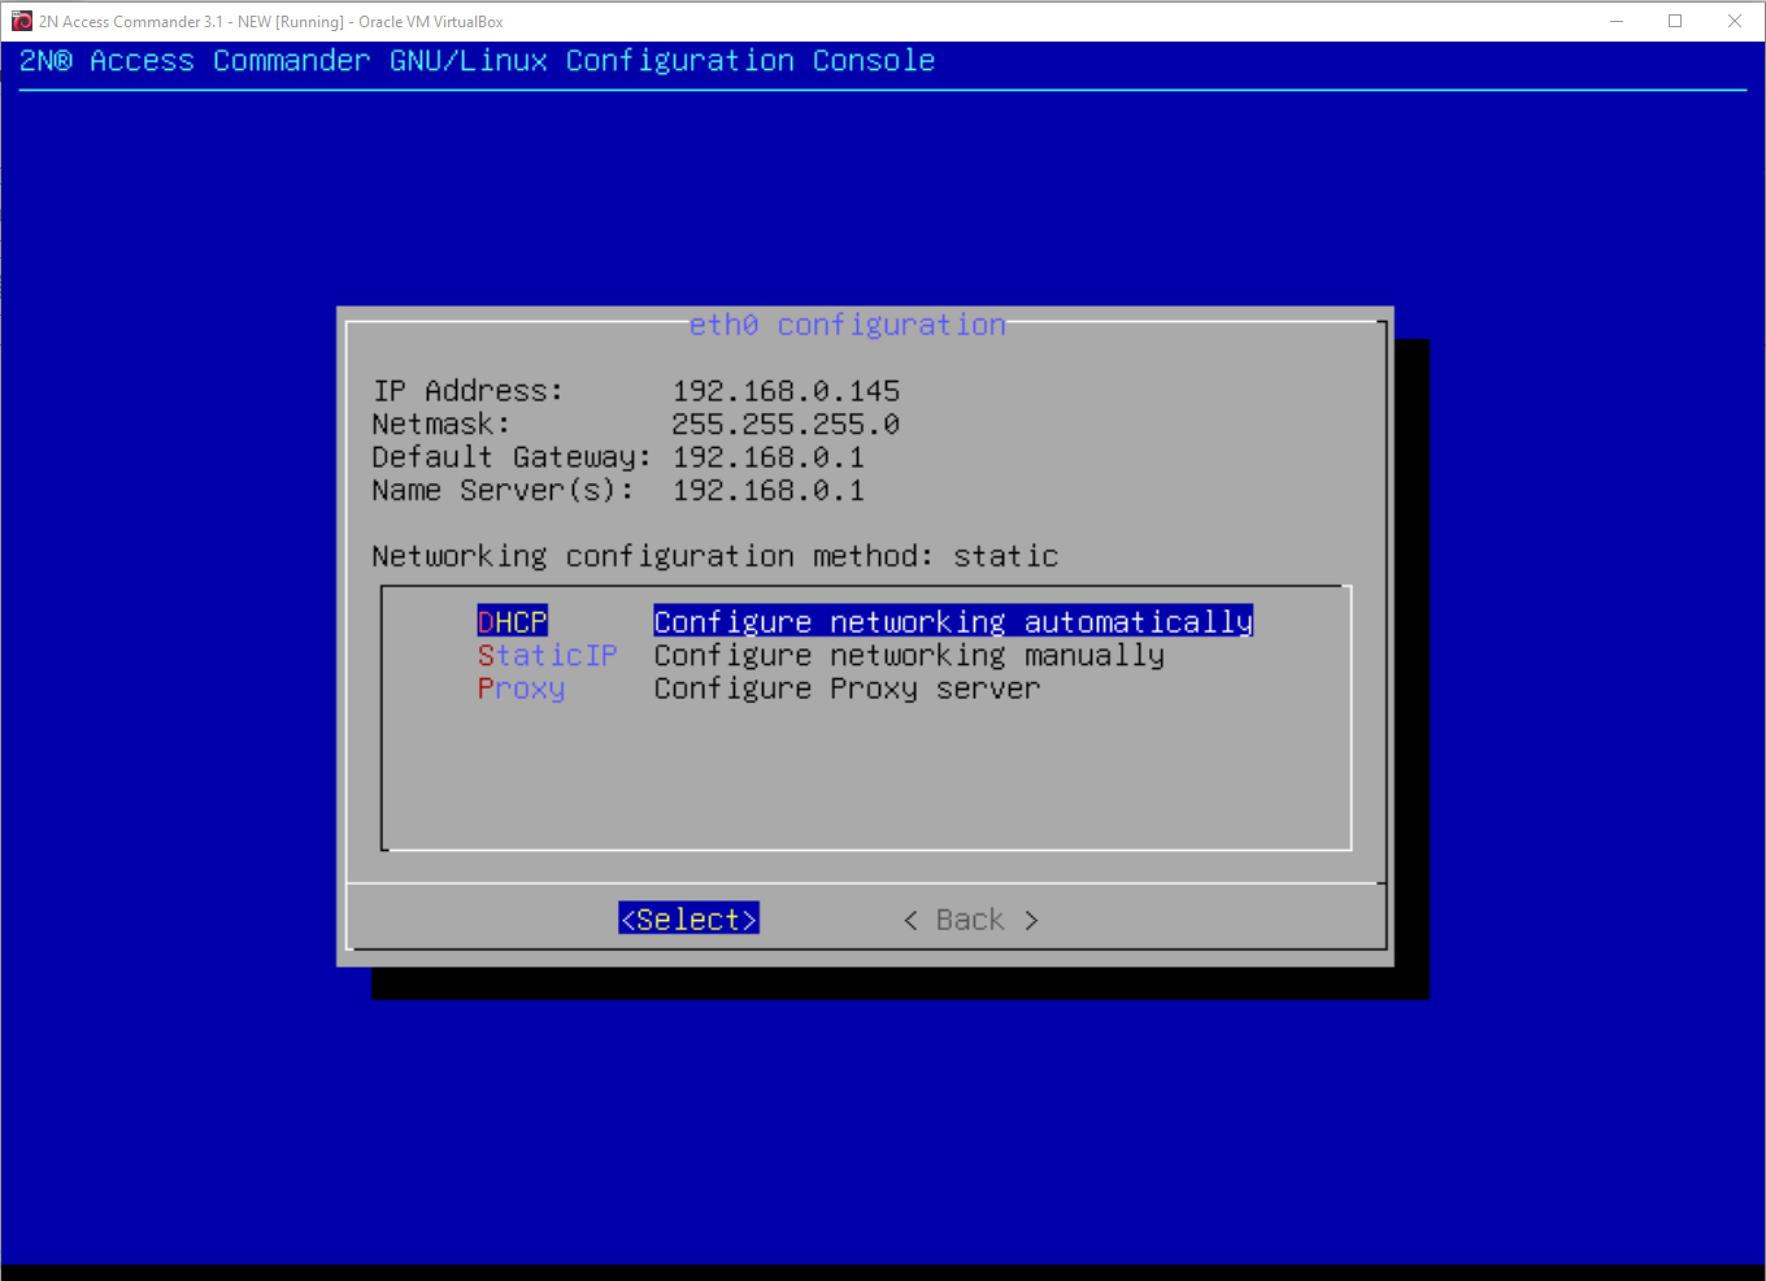Click the Configuration Console header text

point(477,61)
